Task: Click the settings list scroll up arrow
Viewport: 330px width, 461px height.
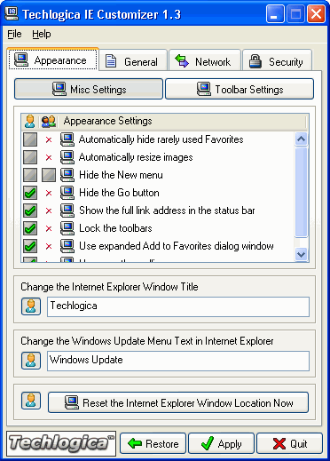Action: (x=302, y=139)
